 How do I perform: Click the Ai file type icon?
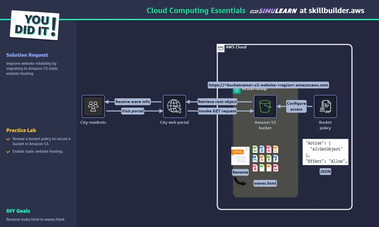[x=262, y=159]
